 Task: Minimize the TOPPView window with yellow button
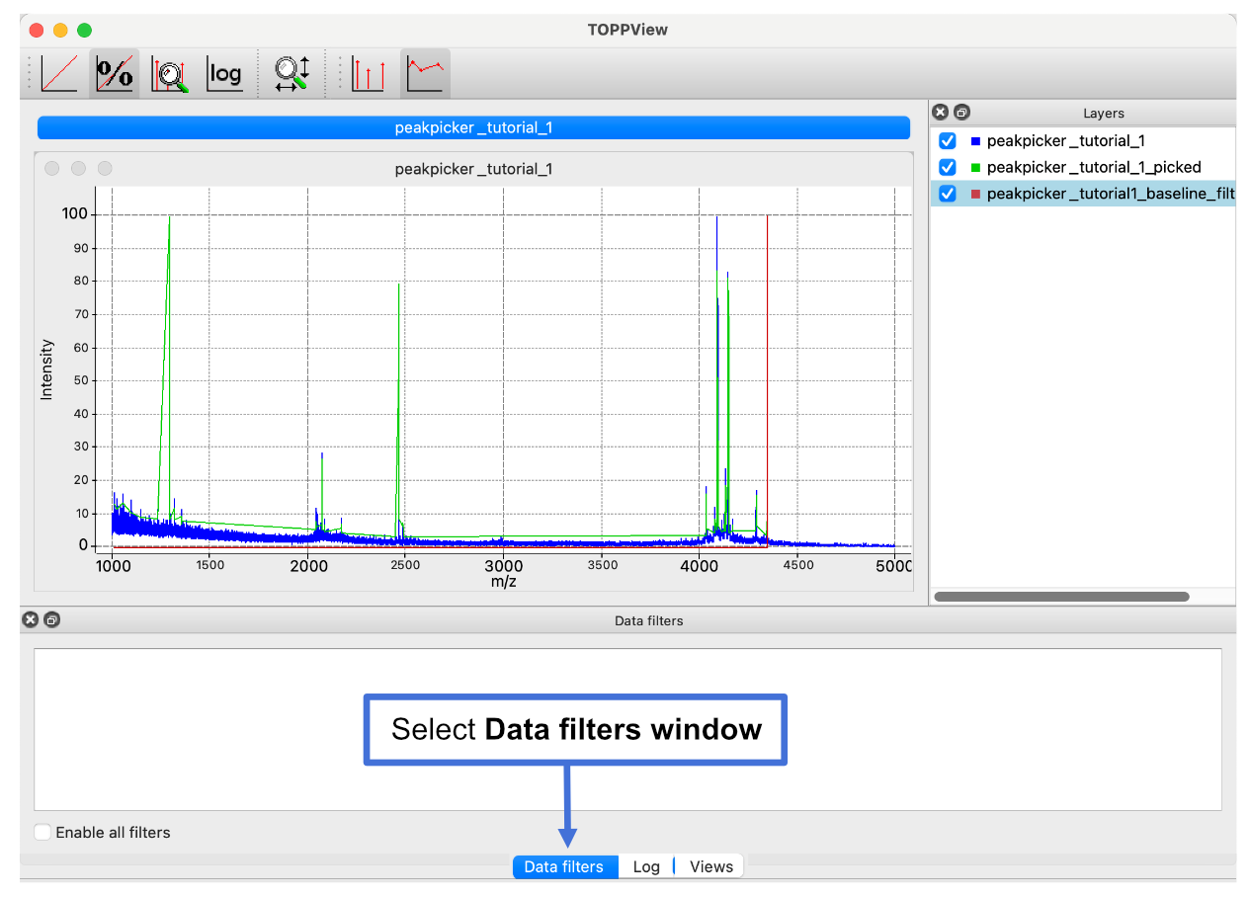click(x=60, y=30)
